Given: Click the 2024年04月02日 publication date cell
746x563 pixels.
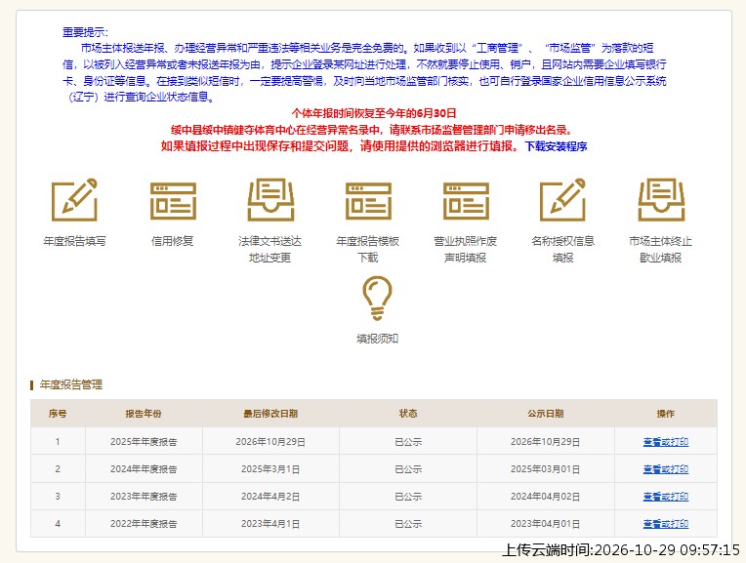Looking at the screenshot, I should pyautogui.click(x=545, y=497).
